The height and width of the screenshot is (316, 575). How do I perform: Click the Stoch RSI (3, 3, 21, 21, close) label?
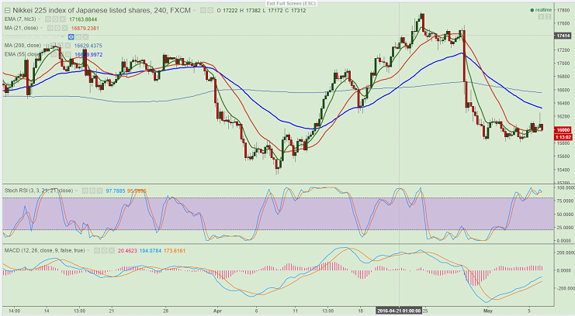(x=39, y=191)
